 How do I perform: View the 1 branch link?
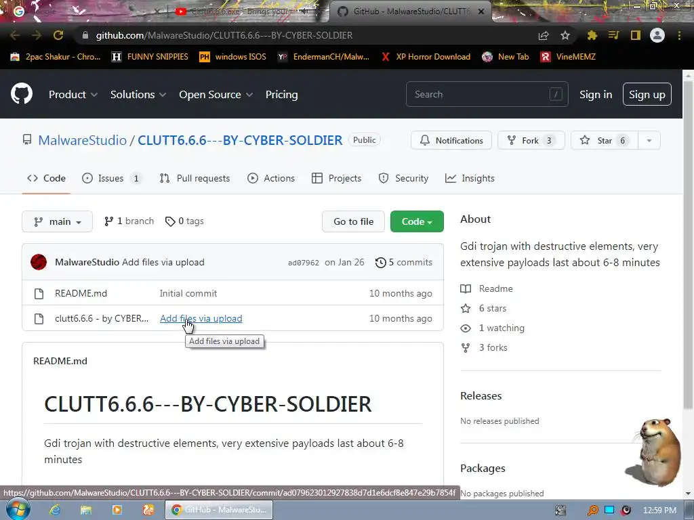129,221
